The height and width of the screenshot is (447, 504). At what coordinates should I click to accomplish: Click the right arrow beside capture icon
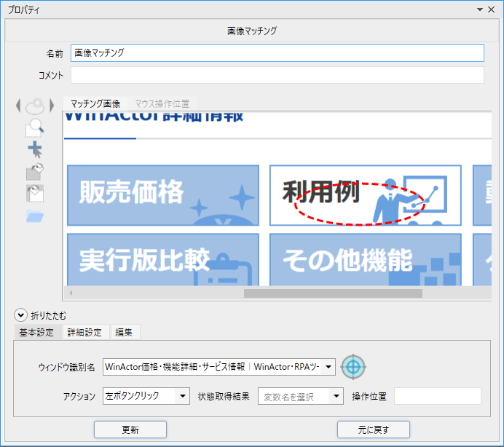[52, 106]
